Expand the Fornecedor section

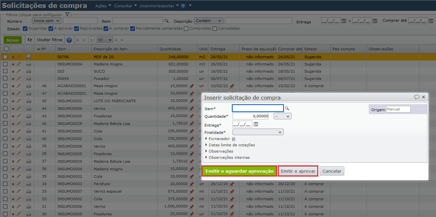206,139
